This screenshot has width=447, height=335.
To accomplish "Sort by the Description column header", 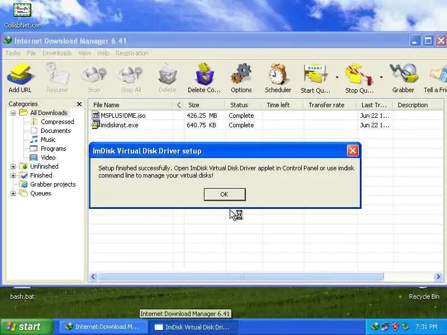I will (419, 105).
